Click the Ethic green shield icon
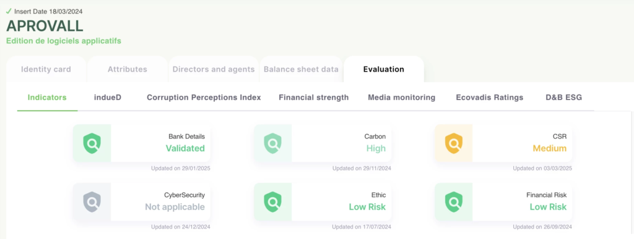 pyautogui.click(x=273, y=202)
